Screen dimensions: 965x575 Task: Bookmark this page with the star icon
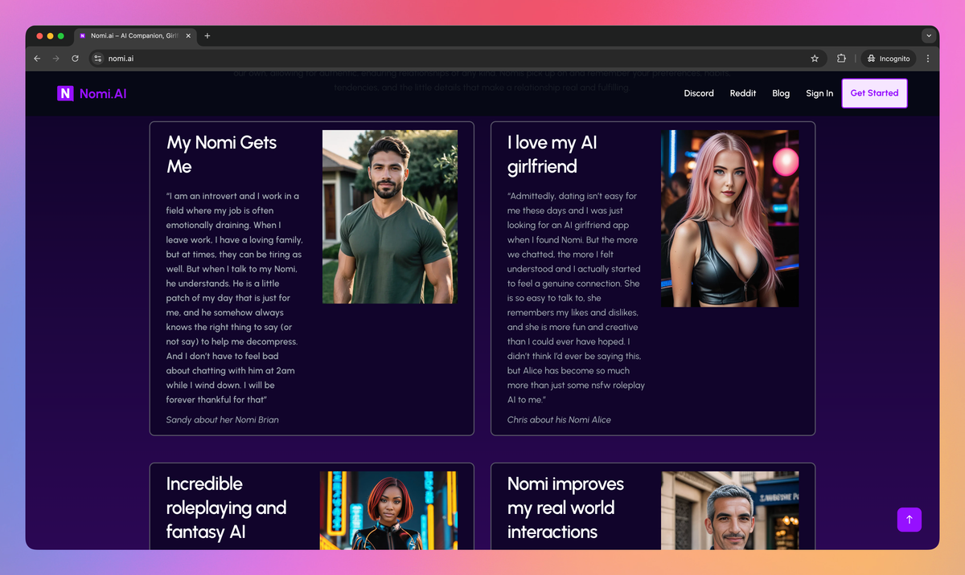point(815,59)
